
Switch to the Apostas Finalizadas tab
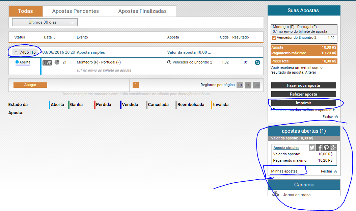pos(142,11)
